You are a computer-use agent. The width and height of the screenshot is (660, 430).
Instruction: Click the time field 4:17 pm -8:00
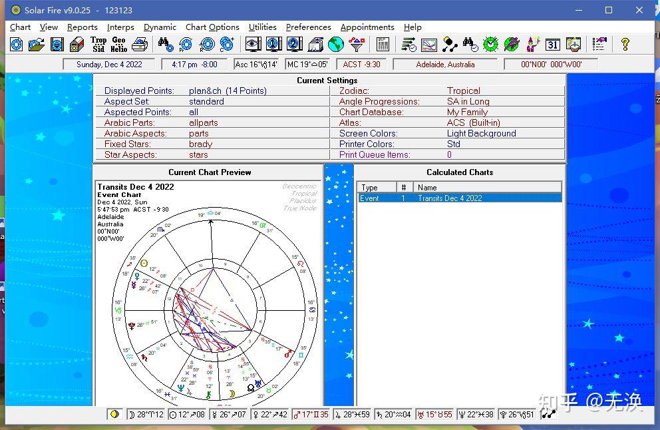[x=194, y=65]
